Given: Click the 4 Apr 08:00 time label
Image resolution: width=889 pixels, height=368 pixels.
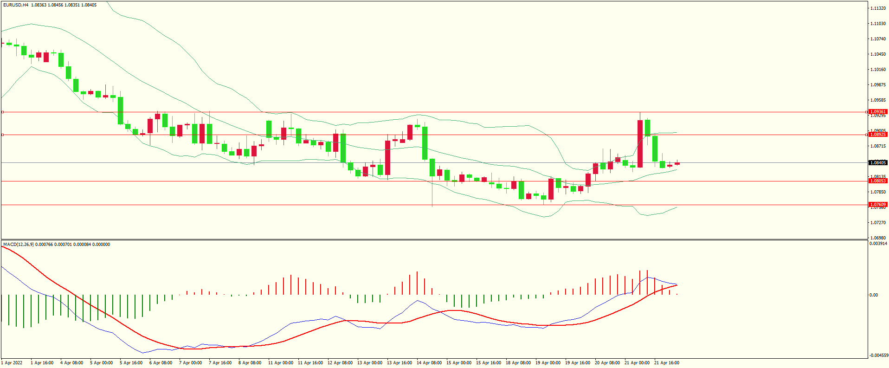Looking at the screenshot, I should point(72,363).
